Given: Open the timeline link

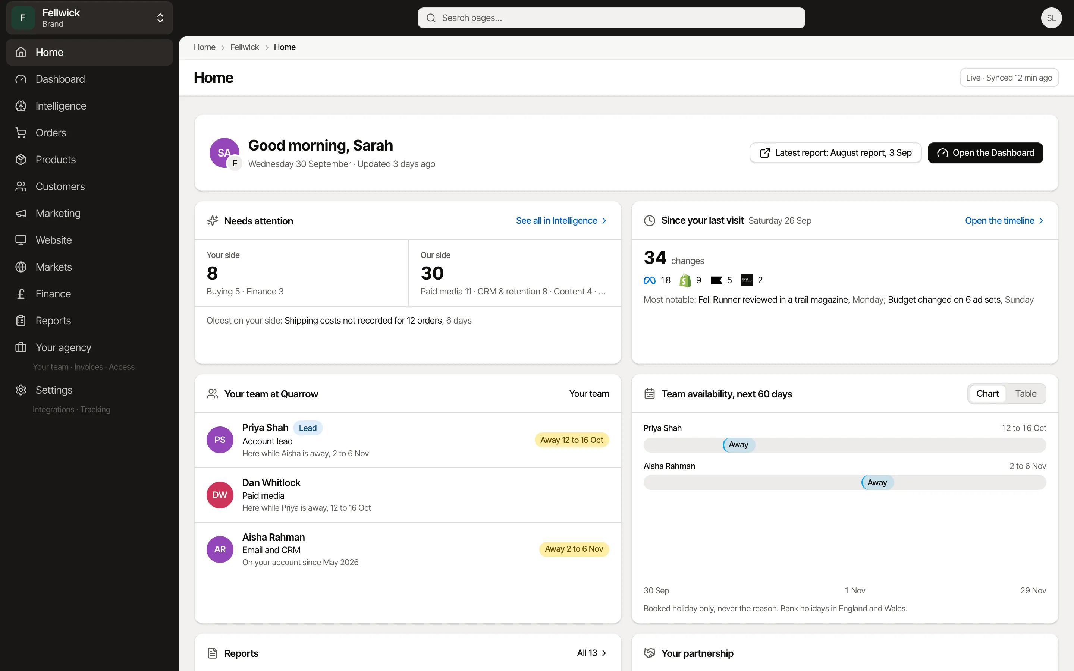Looking at the screenshot, I should click(1004, 221).
